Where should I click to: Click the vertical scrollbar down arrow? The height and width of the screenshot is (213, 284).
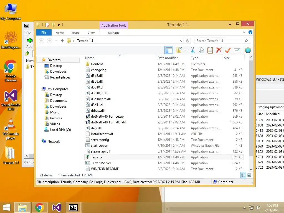pyautogui.click(x=251, y=169)
